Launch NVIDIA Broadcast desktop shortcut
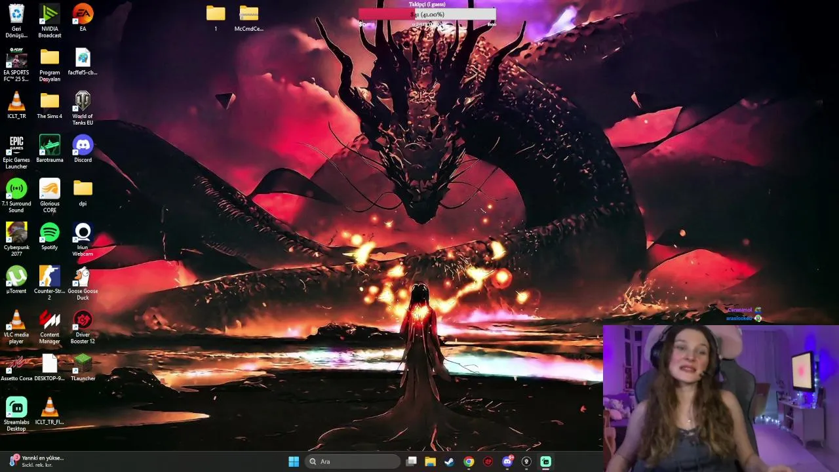Screen dimensions: 839x472 (x=50, y=20)
